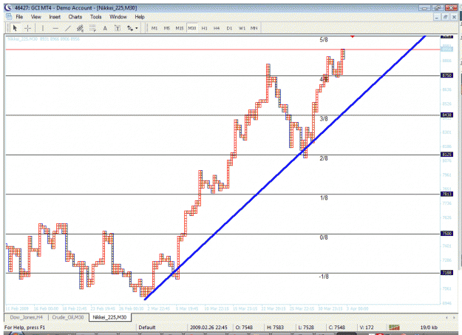The width and height of the screenshot is (462, 335).
Task: Switch to W1 weekly timeframe
Action: [x=242, y=28]
